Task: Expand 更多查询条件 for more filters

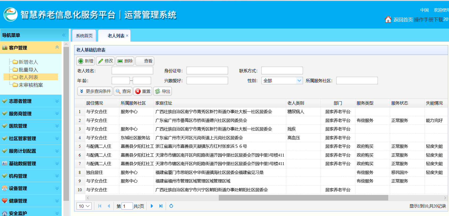Action: [x=95, y=91]
